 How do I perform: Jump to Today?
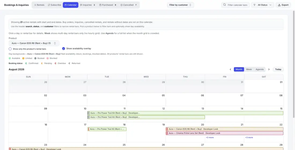[278, 69]
